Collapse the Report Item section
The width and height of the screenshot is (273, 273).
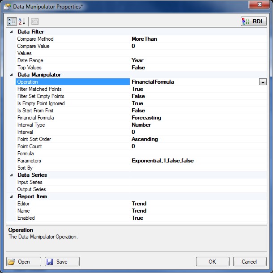(x=11, y=196)
